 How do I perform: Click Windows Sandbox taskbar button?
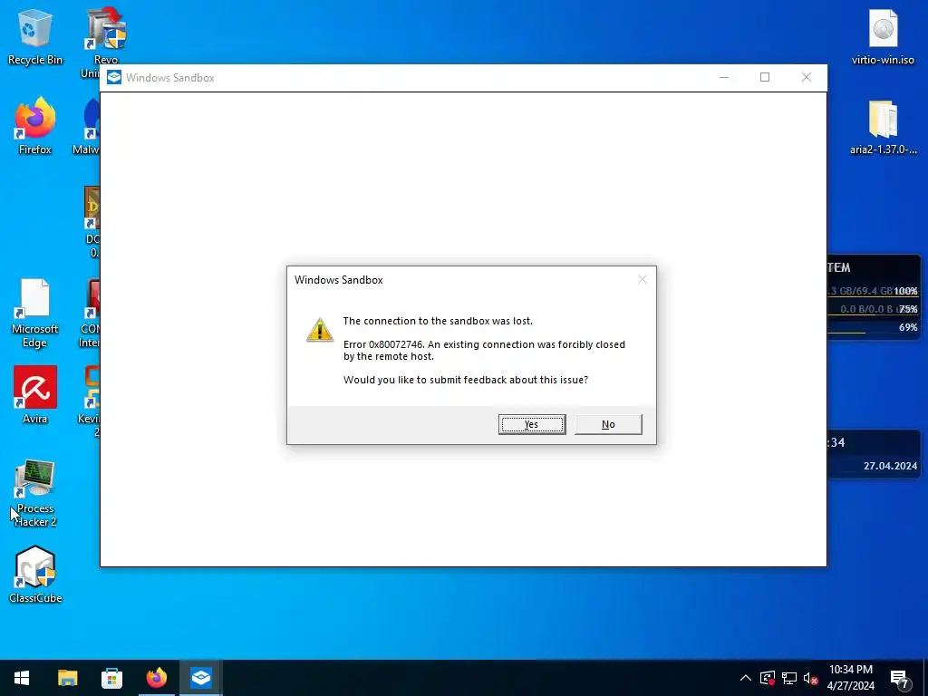[x=201, y=678]
